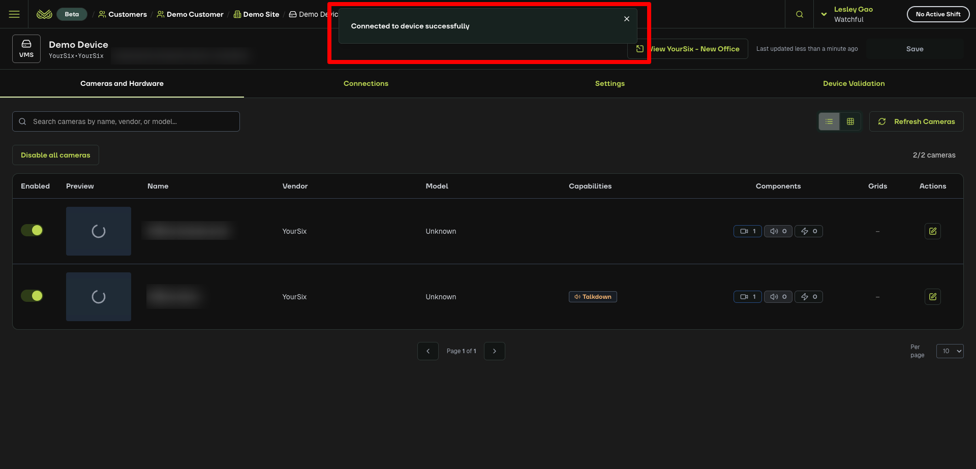
Task: Disable the first camera toggle
Action: [32, 231]
